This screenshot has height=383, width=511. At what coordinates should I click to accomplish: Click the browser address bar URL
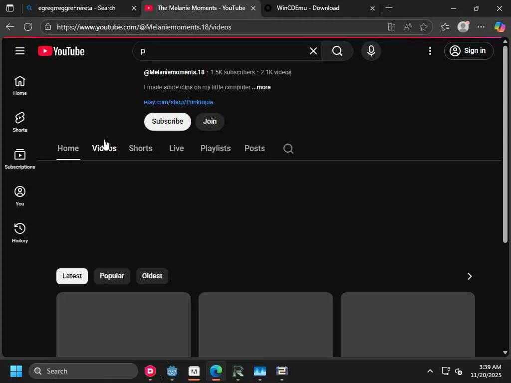(x=144, y=27)
